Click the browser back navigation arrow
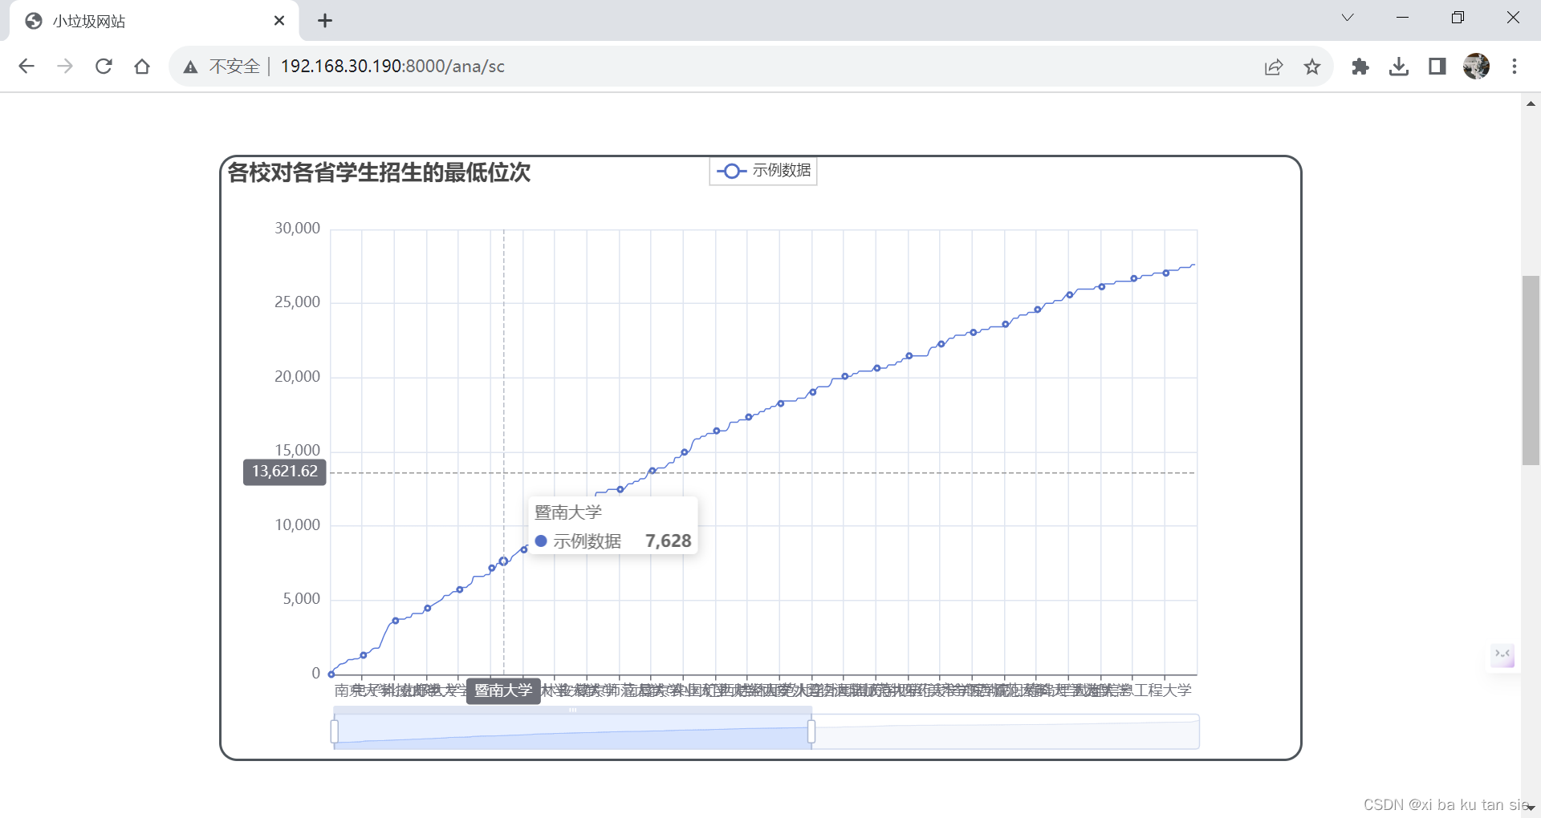The height and width of the screenshot is (818, 1541). tap(26, 67)
